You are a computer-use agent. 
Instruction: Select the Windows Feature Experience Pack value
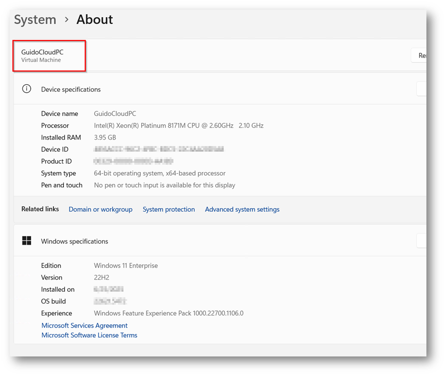(x=169, y=313)
